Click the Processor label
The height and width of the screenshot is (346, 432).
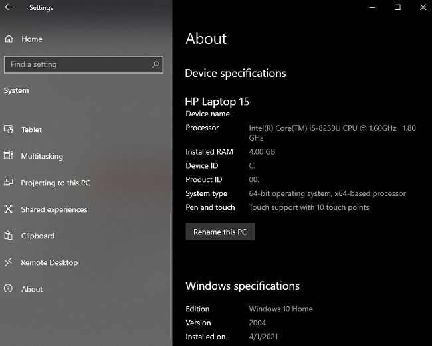click(202, 128)
